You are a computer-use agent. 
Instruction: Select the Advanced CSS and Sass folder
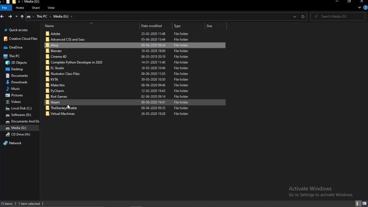[x=67, y=40]
